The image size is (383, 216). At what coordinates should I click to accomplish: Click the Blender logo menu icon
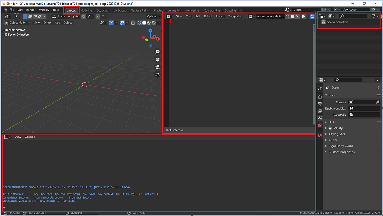tap(6, 10)
